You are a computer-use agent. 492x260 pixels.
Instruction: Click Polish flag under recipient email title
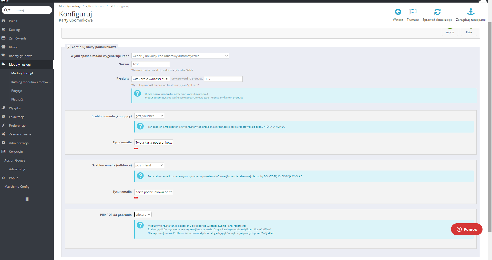point(136,197)
